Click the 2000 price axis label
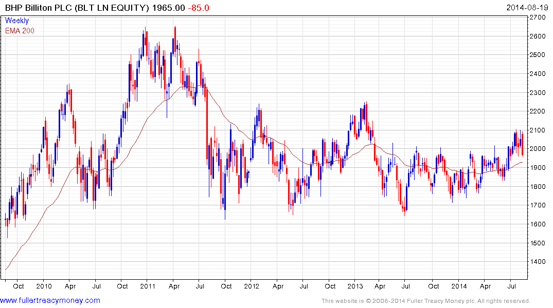 tap(538, 149)
